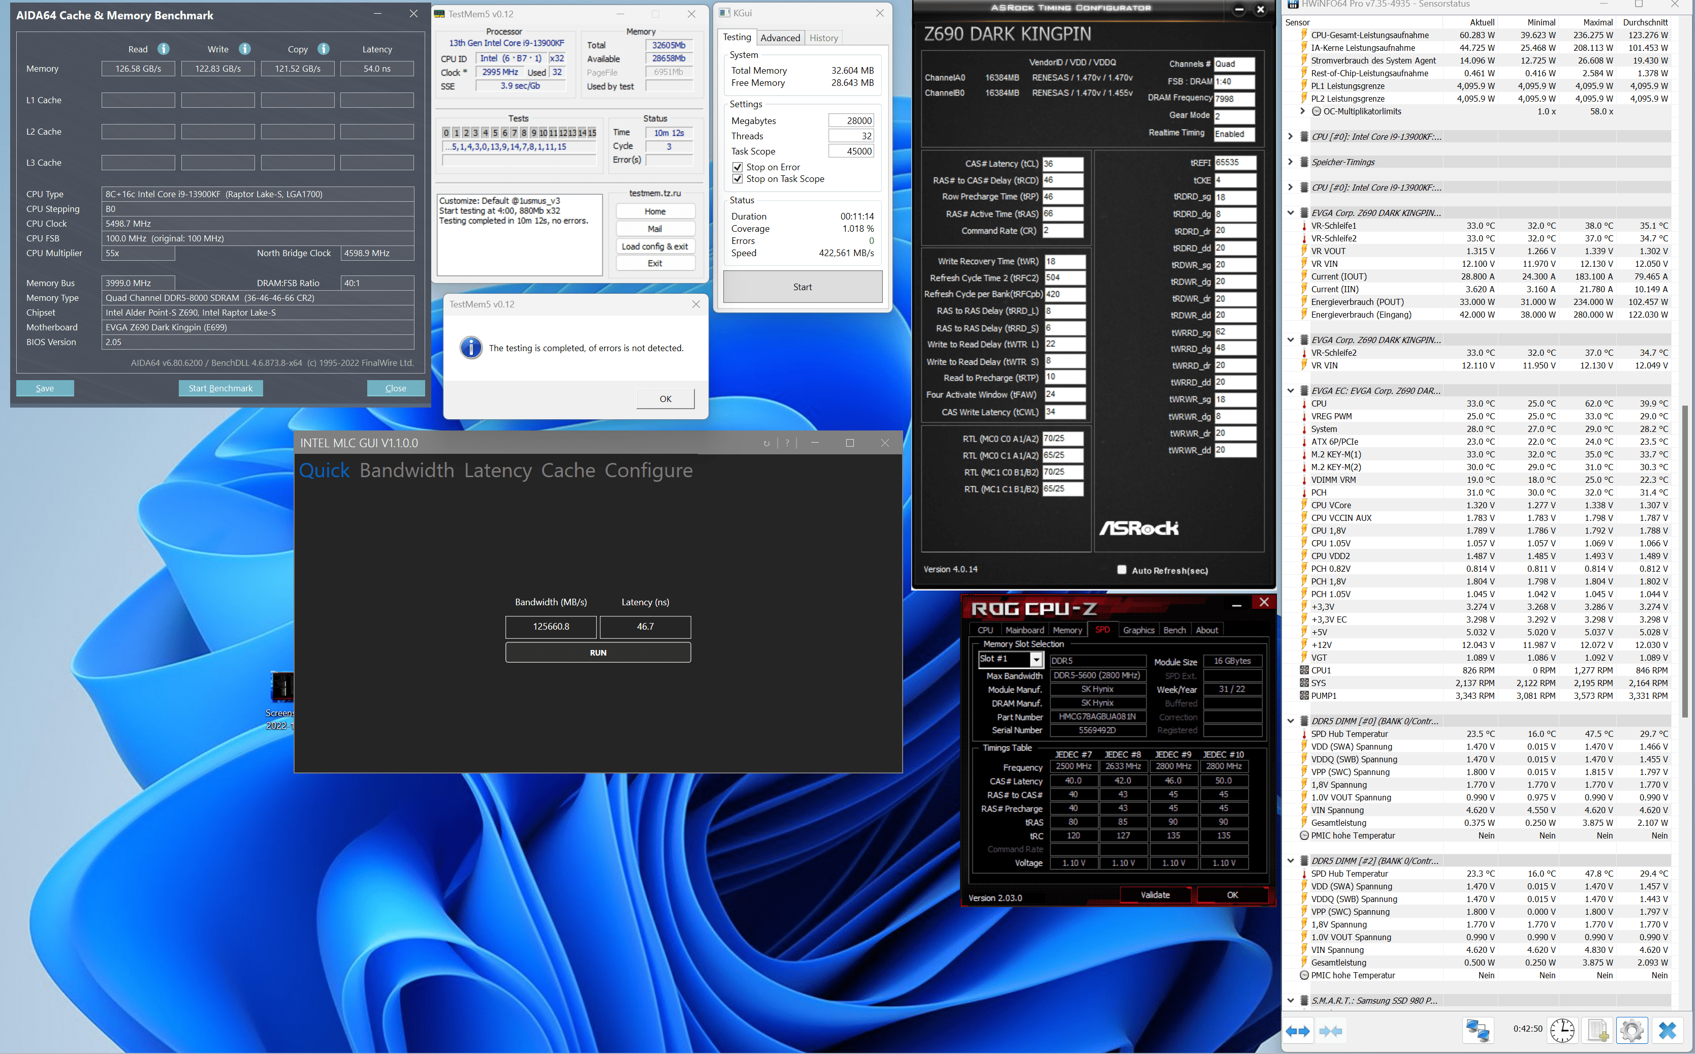The height and width of the screenshot is (1054, 1695).
Task: Click blue X icon to close HWiNFO sensors
Action: click(1667, 1030)
